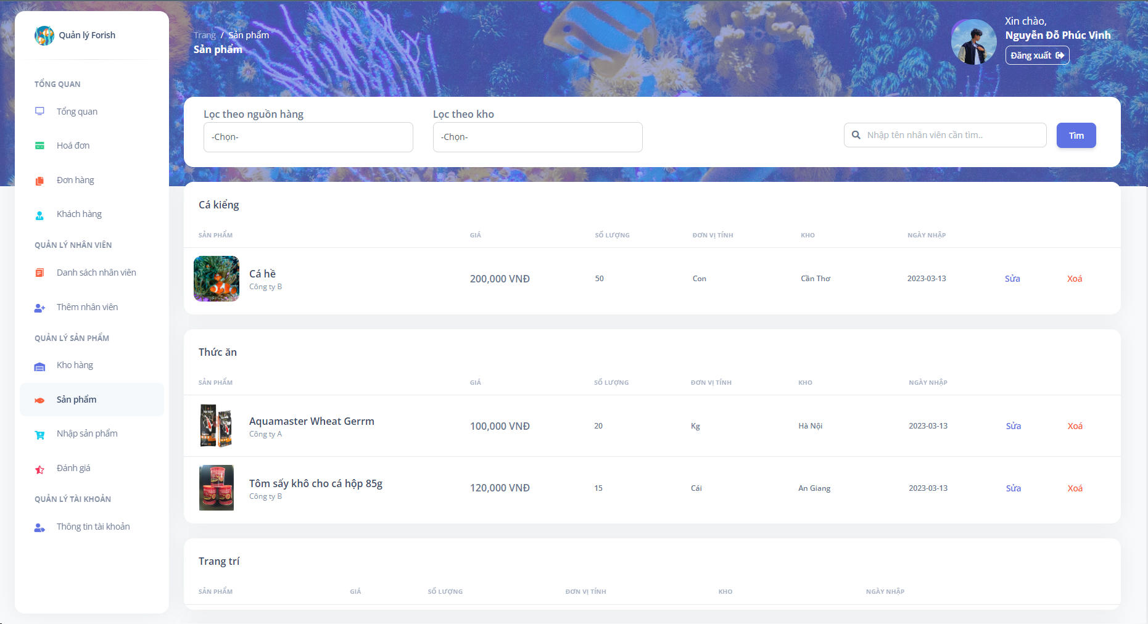1148x624 pixels.
Task: Open Lọc theo kho dropdown
Action: click(x=538, y=137)
